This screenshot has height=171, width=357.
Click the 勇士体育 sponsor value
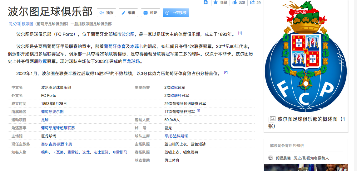(x=172, y=160)
